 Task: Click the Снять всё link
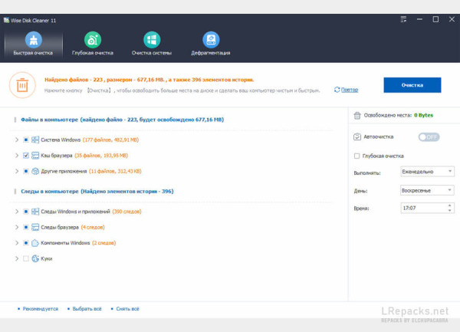coord(127,309)
